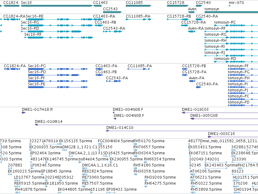Select the EP08432.3prime EST
258x194 pixels.
[111, 192]
